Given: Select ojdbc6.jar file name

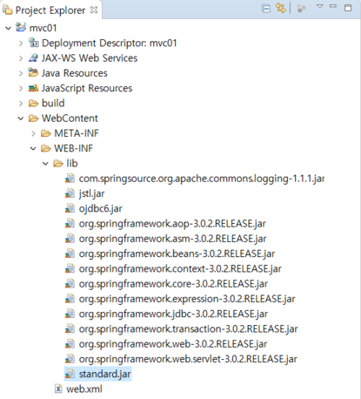Looking at the screenshot, I should [101, 209].
